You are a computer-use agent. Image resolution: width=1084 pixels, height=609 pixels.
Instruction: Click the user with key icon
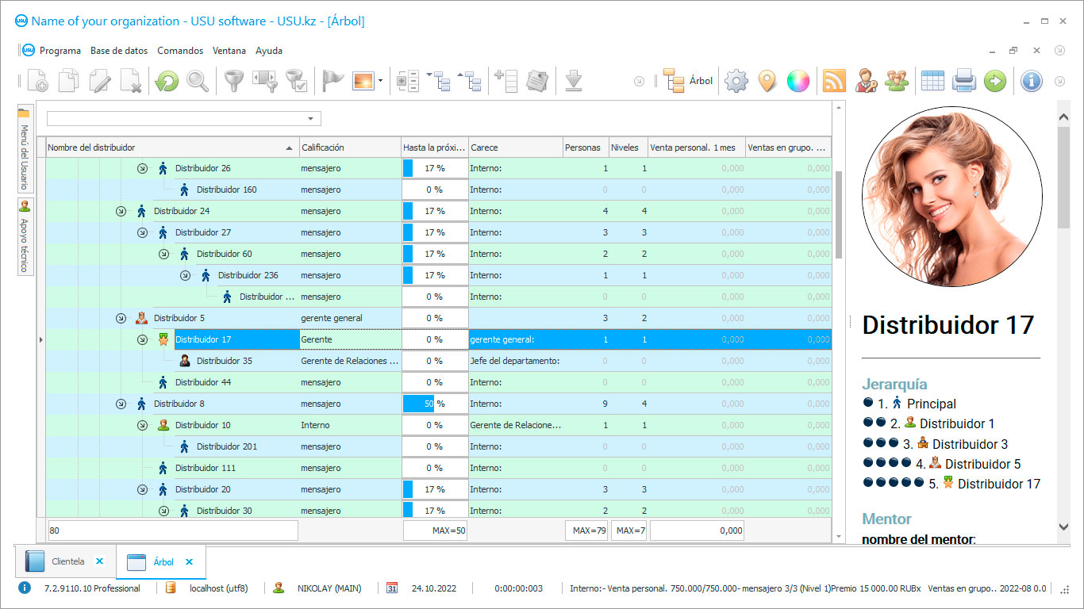pos(866,81)
